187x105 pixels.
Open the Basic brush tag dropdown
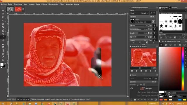pos(185,32)
